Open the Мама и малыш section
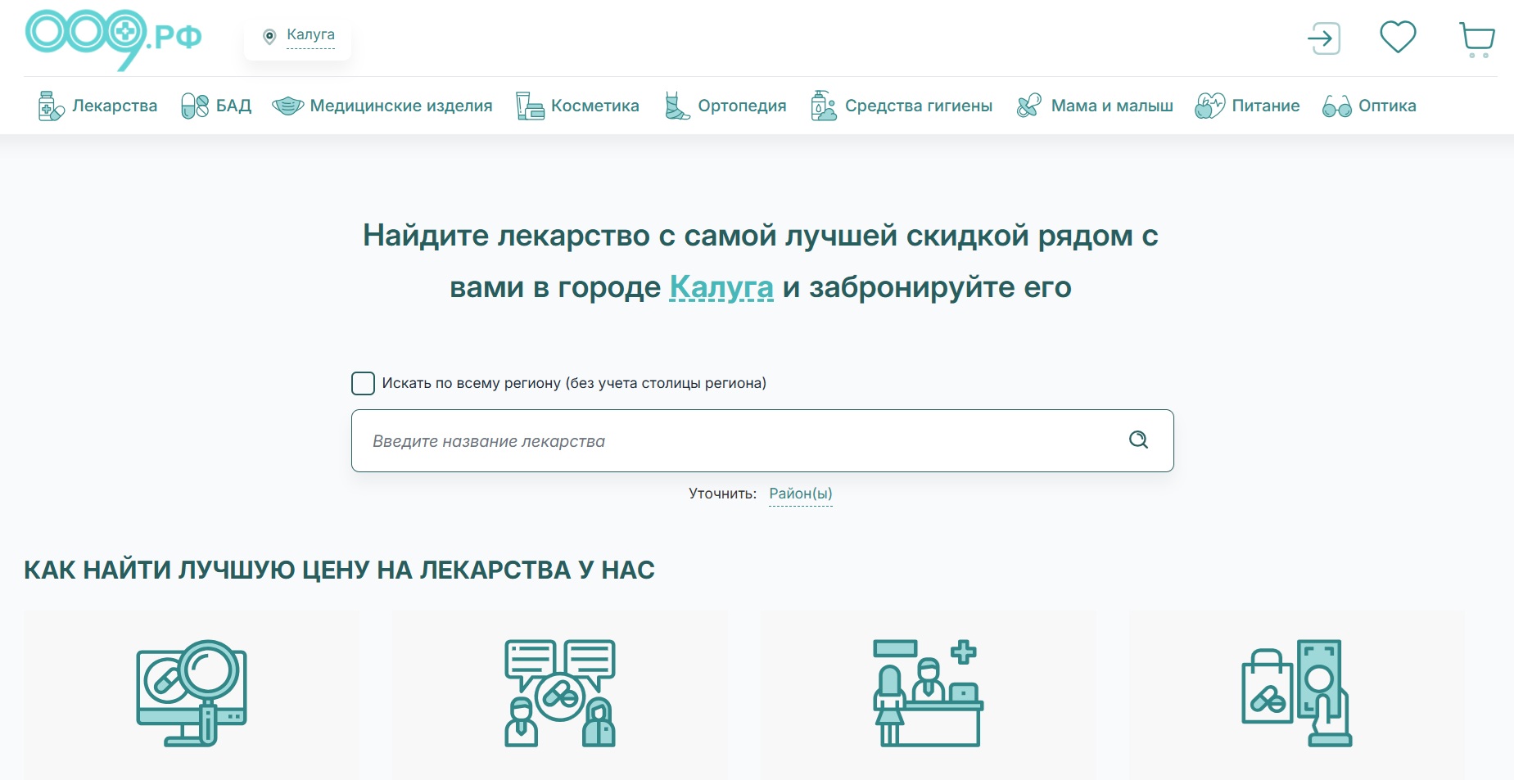The height and width of the screenshot is (780, 1514). coord(1111,106)
